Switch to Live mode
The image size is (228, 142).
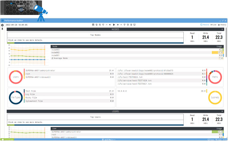213,25
